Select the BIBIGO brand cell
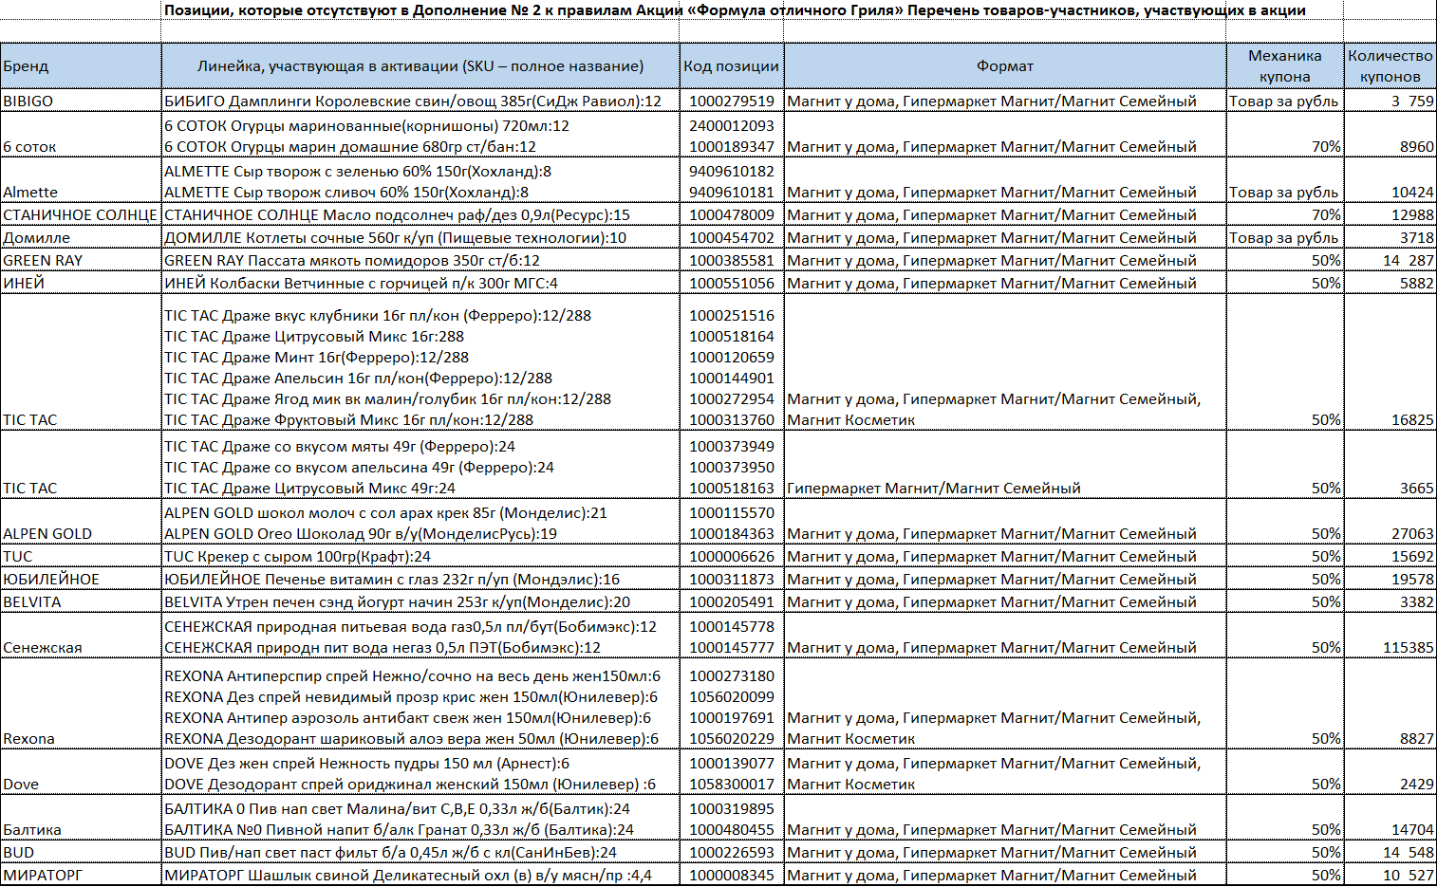The height and width of the screenshot is (887, 1437). pos(81,101)
